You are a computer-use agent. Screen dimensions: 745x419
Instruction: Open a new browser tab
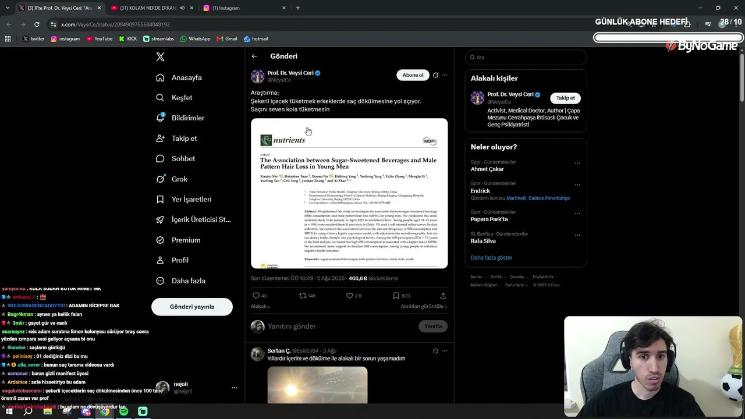(x=298, y=8)
